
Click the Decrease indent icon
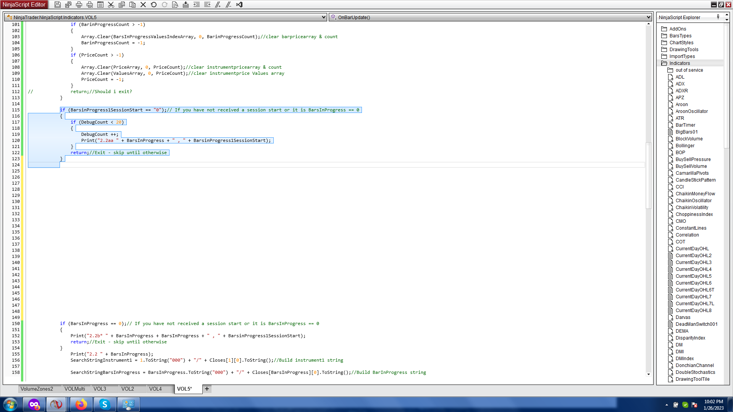pyautogui.click(x=197, y=5)
